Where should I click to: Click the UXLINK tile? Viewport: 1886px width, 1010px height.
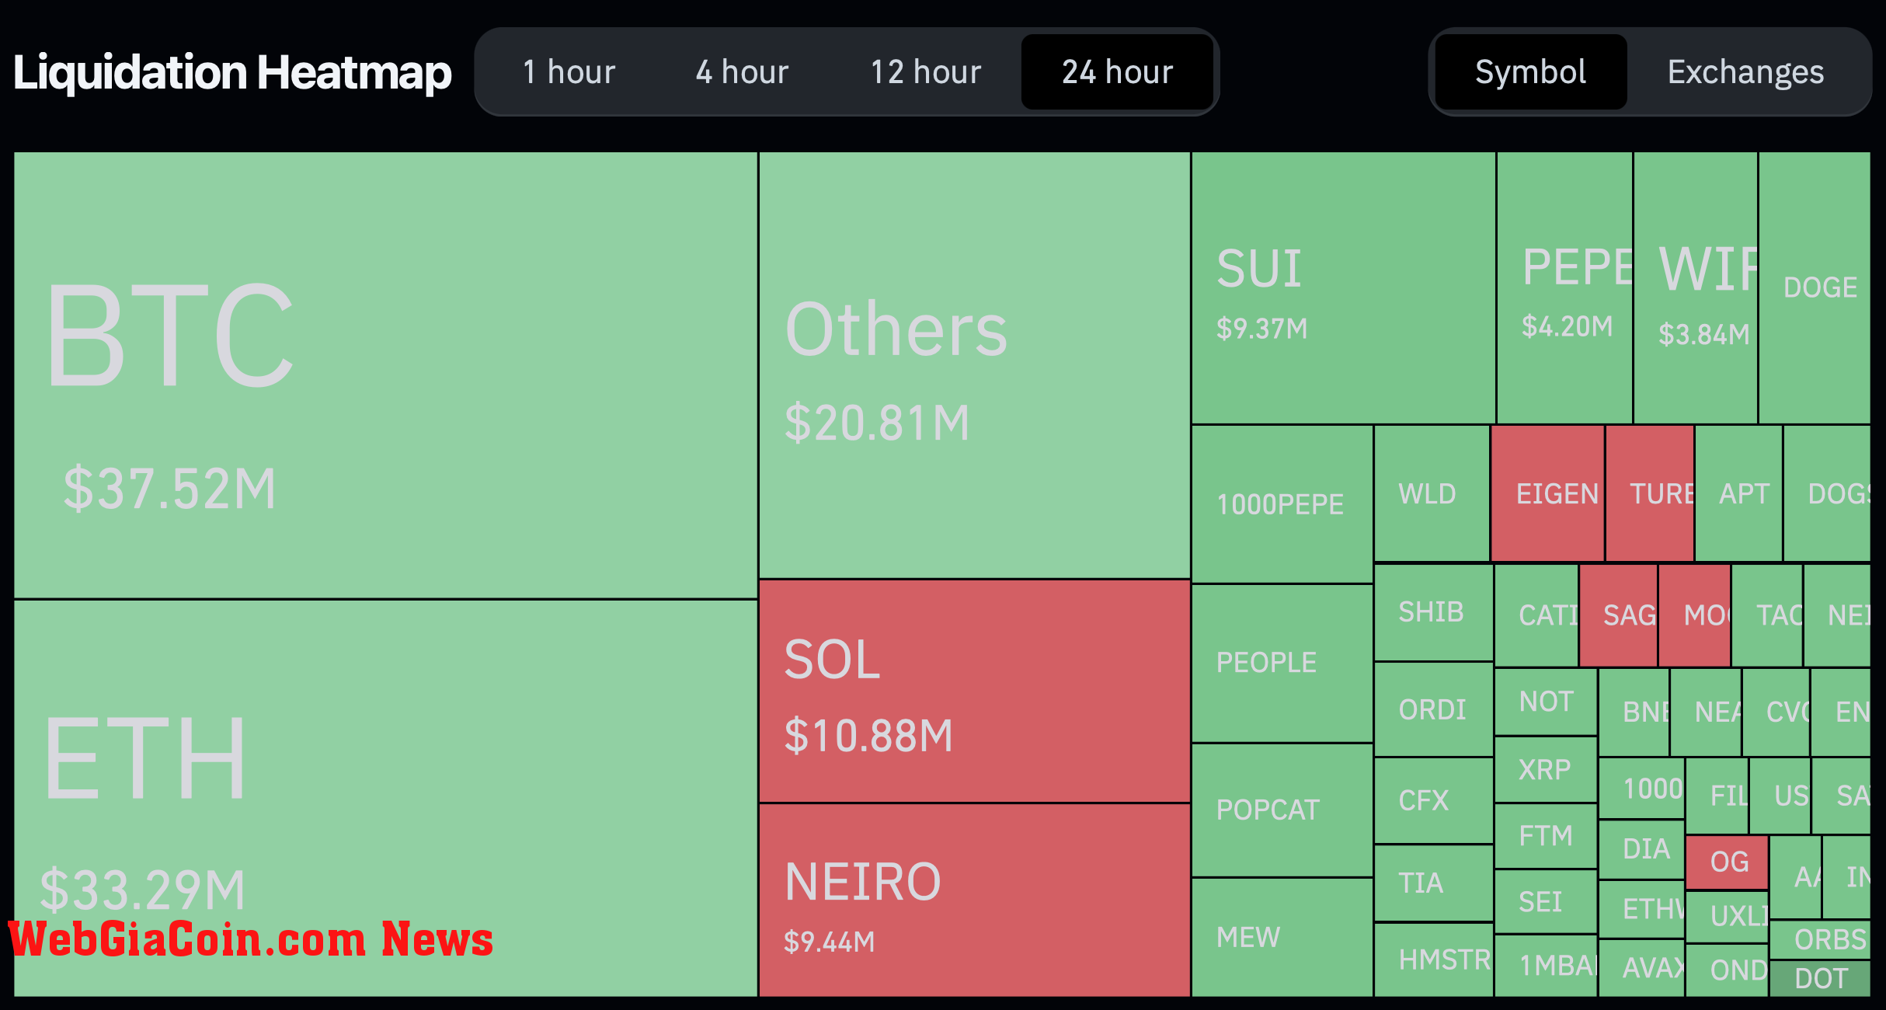pyautogui.click(x=1728, y=917)
